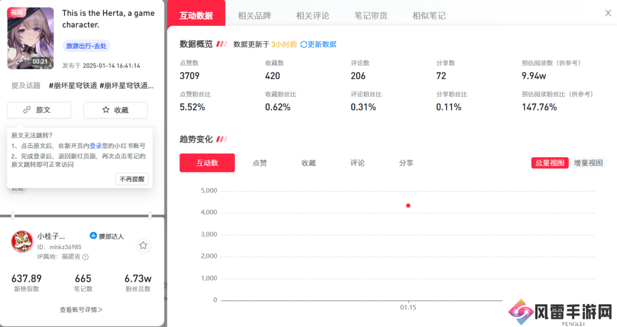Viewport: 617px width, 327px height.
Task: Open the 互动数据 tab
Action: [196, 15]
